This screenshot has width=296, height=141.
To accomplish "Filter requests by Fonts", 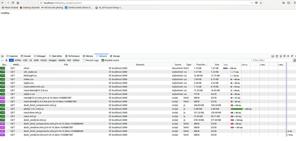I will point(43,61).
